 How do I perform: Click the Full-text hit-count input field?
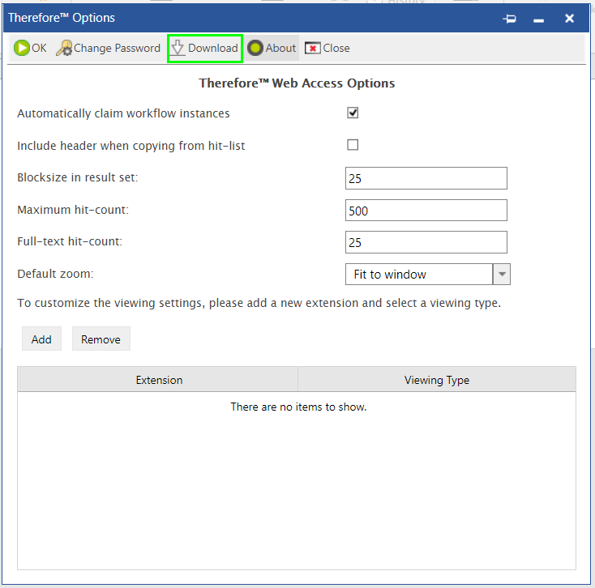click(426, 242)
